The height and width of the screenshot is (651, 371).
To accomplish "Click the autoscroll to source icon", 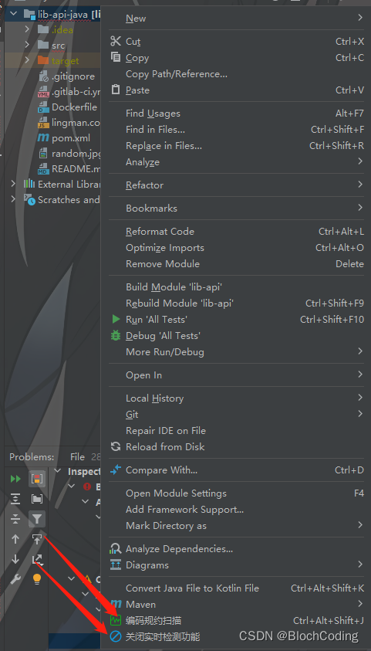I will pos(37,539).
